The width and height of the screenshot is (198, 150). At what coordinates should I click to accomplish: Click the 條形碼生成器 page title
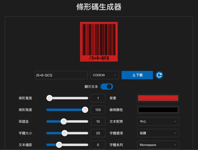99,7
